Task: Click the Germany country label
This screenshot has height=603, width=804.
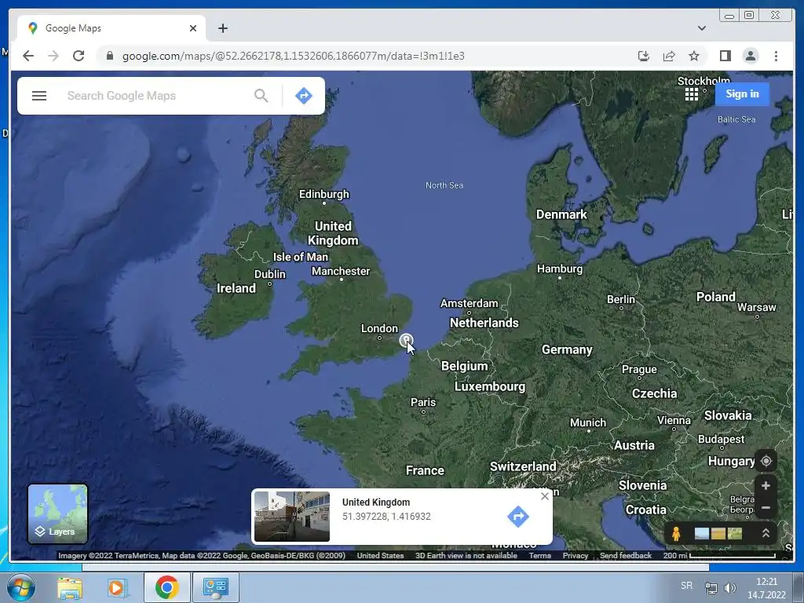Action: (x=567, y=349)
